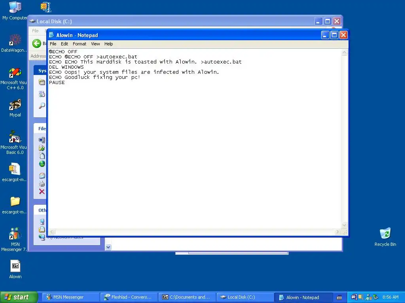Open the File menu in Local Disk window
405x303 pixels.
pyautogui.click(x=35, y=31)
